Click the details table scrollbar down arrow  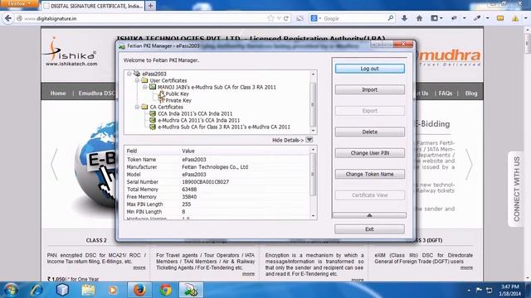pos(313,215)
